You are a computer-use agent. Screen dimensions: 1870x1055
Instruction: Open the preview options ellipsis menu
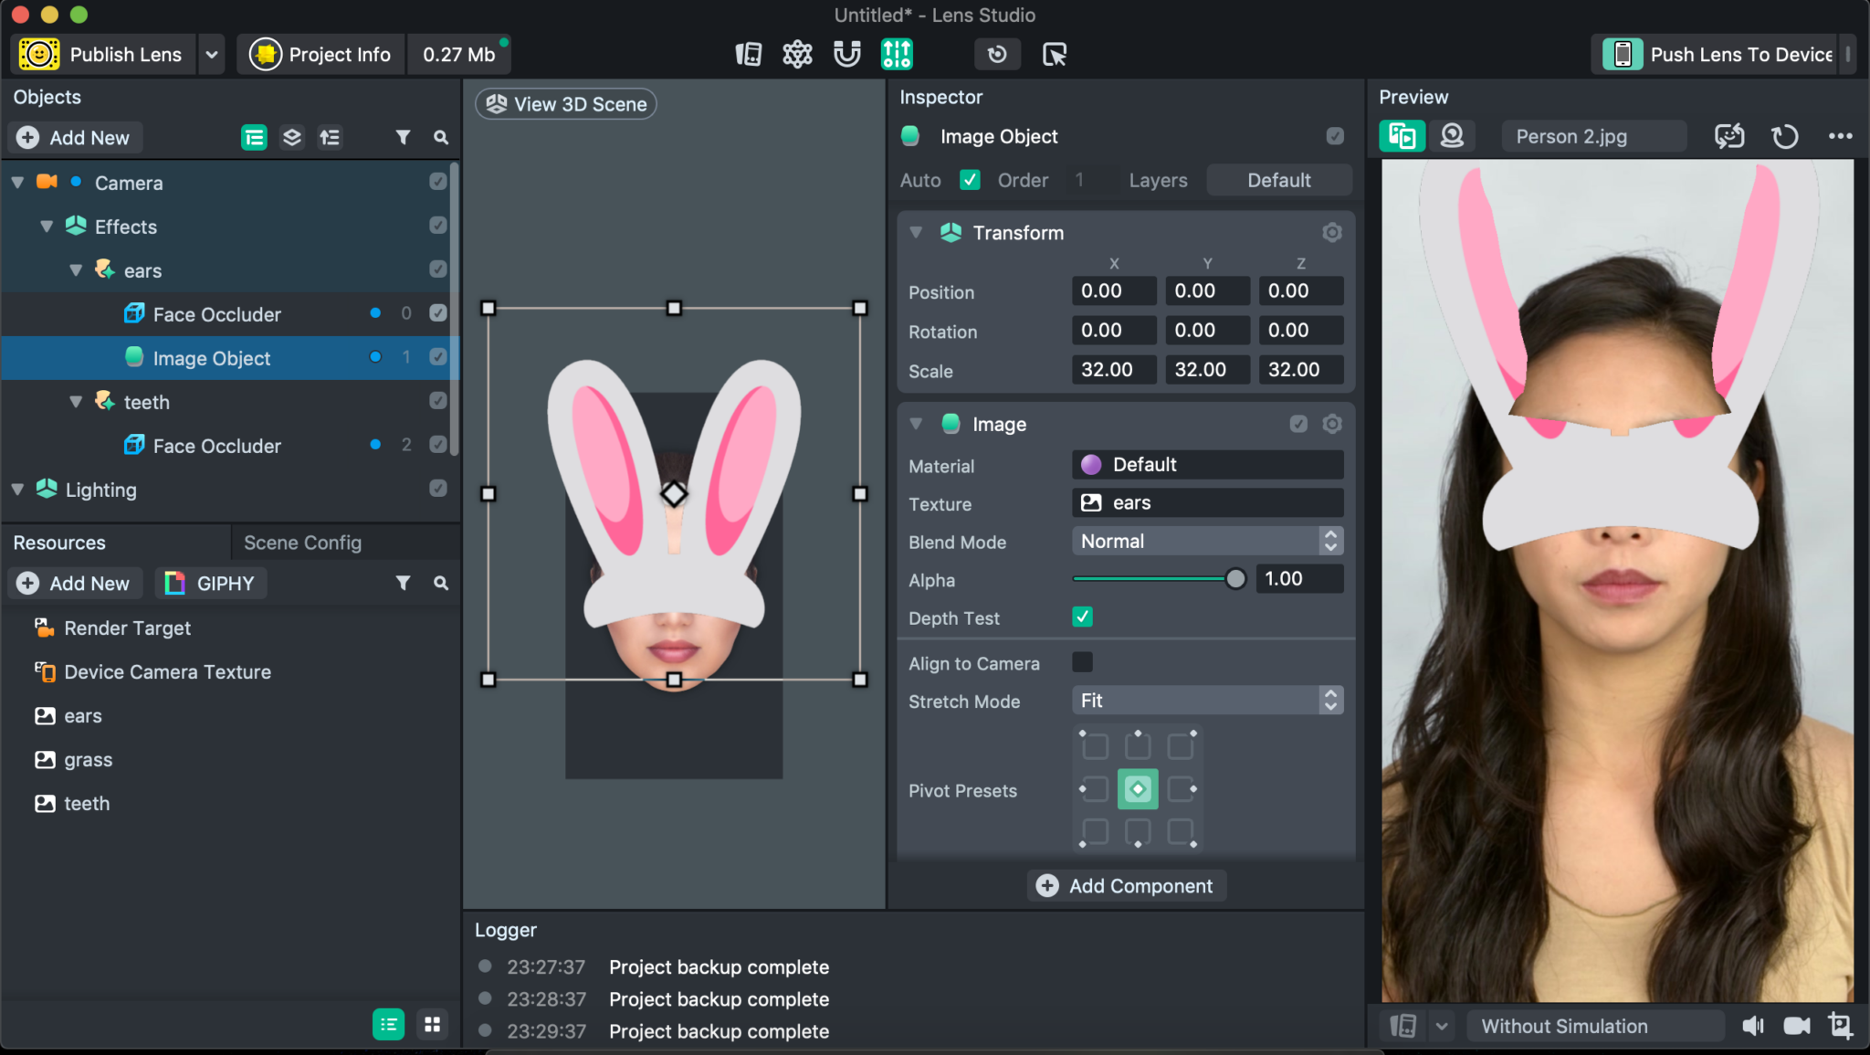pyautogui.click(x=1839, y=135)
